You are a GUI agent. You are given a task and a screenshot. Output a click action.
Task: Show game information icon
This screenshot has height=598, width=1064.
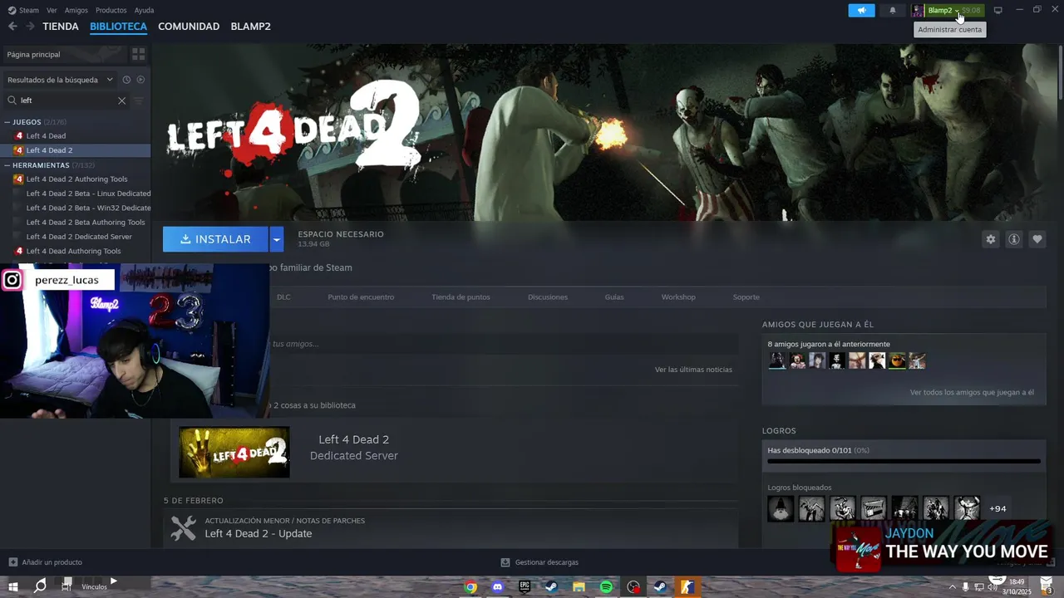pyautogui.click(x=1013, y=239)
